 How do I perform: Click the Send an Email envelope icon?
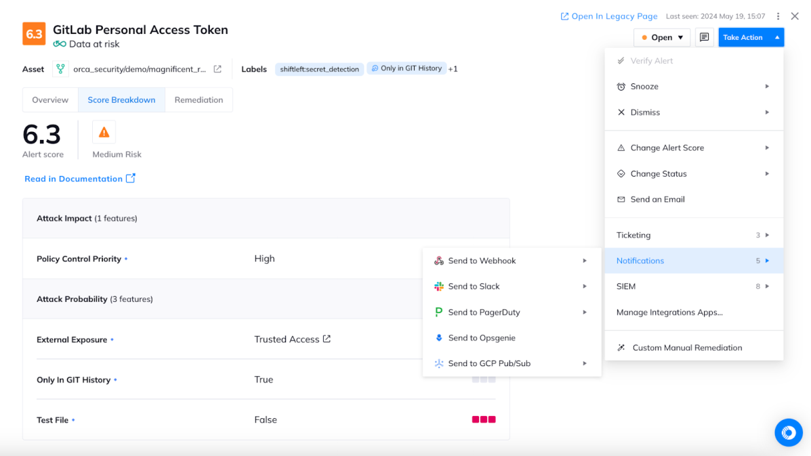coord(621,200)
